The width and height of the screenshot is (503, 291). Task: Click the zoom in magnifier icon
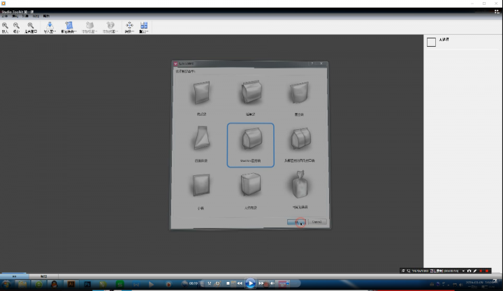coord(5,26)
